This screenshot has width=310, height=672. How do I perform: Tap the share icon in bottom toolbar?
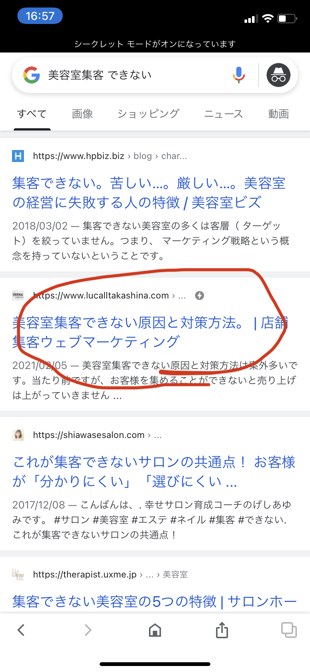(x=222, y=630)
